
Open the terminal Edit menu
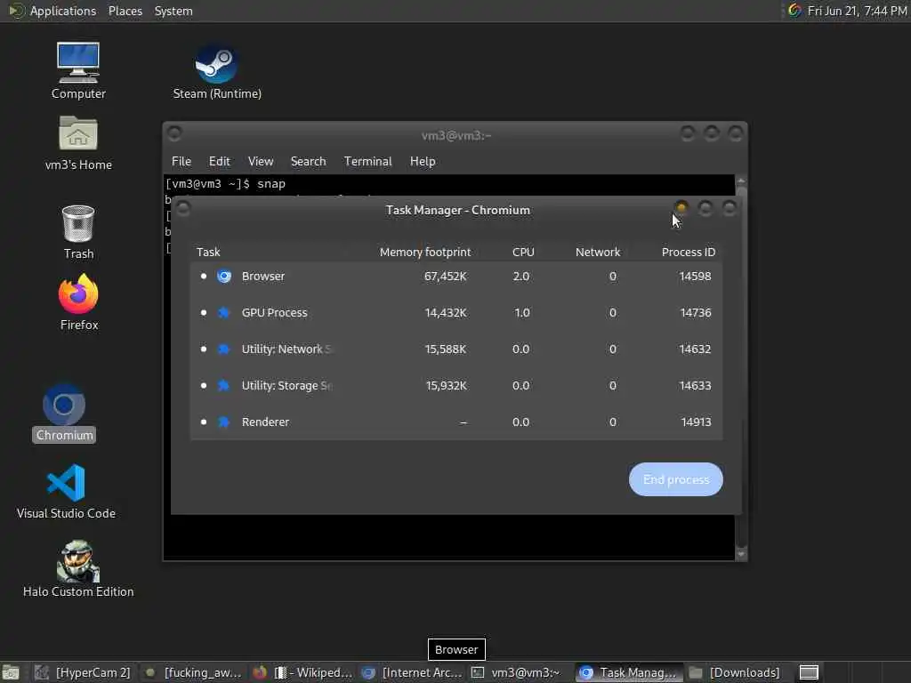(x=219, y=162)
